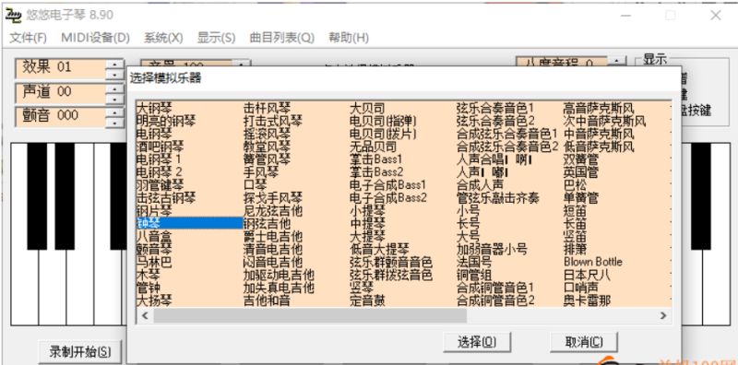
Task: Click the 选择(O) button
Action: (x=477, y=342)
